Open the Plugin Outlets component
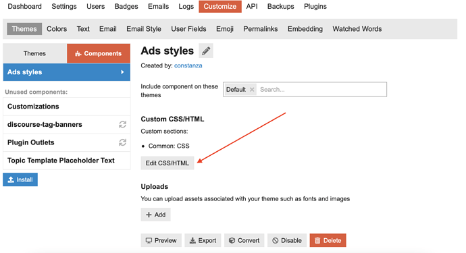466x253 pixels. point(67,142)
